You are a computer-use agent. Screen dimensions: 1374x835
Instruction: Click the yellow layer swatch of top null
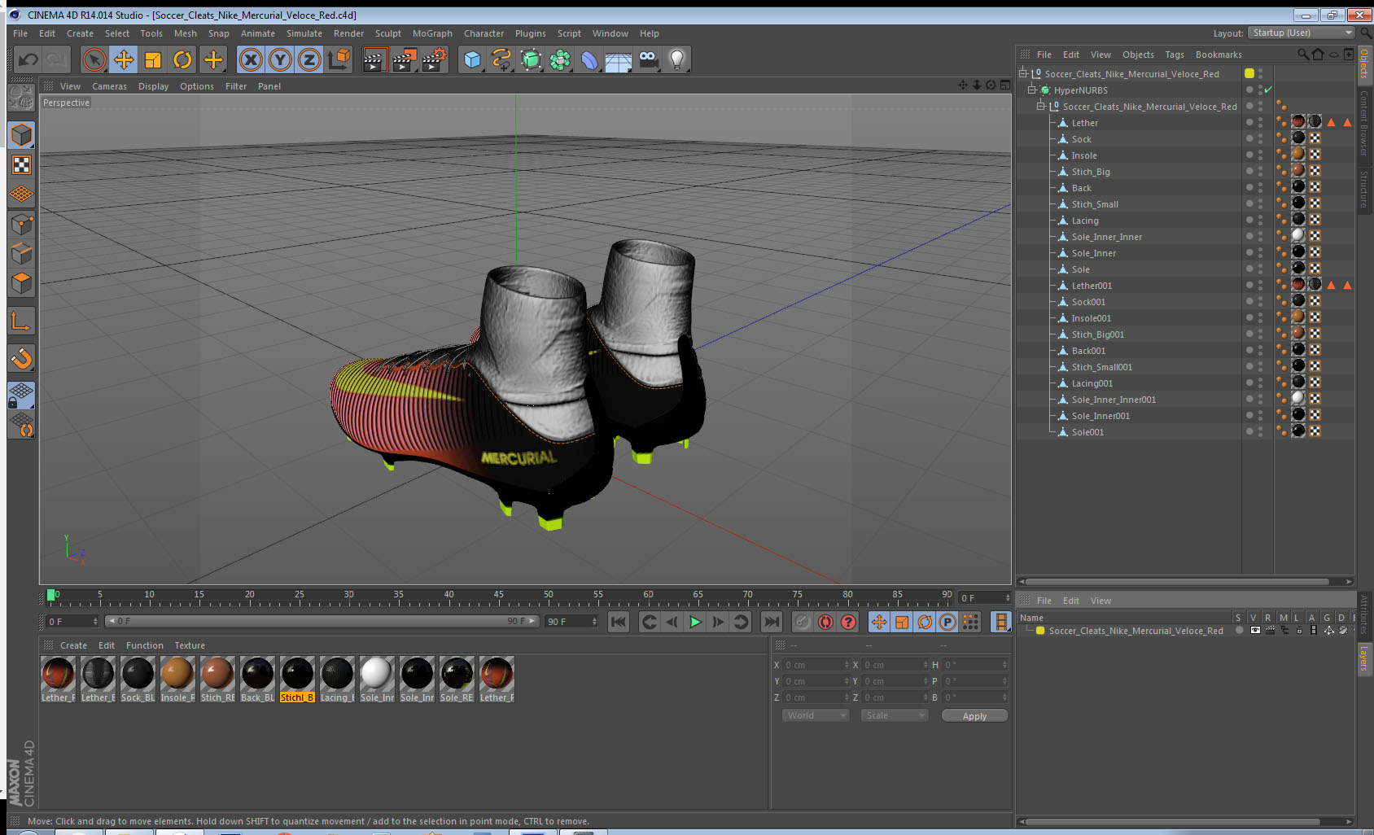pos(1249,74)
